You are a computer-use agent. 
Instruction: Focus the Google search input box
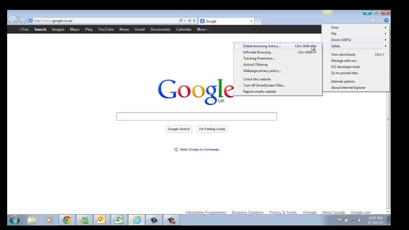click(197, 117)
